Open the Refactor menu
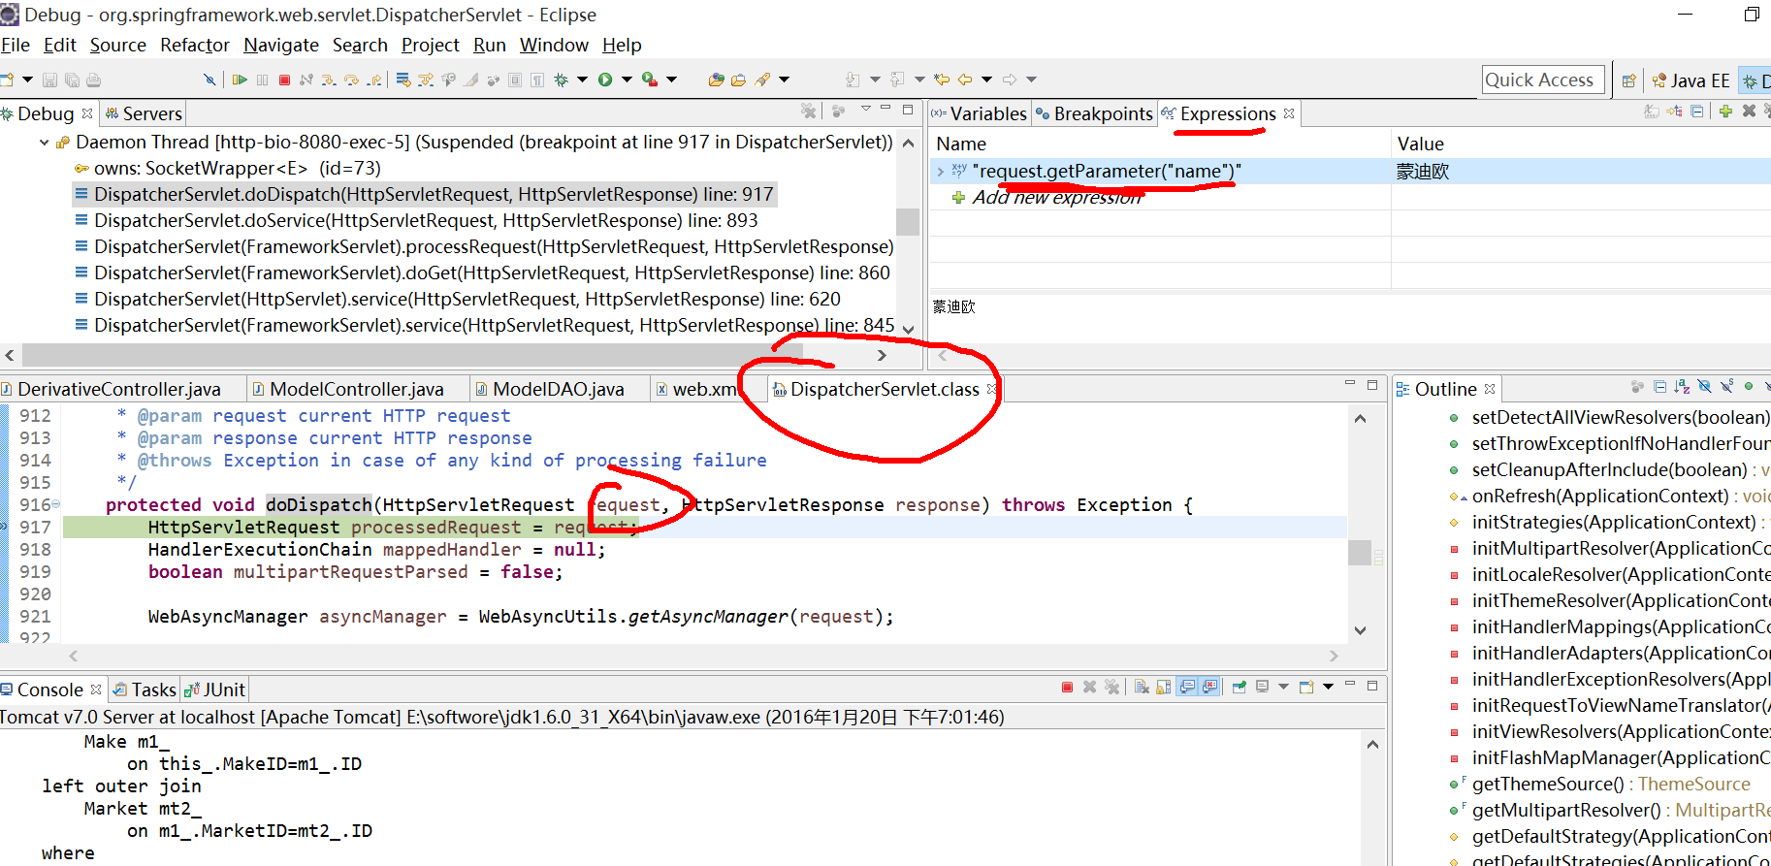Screen dimensions: 1771x866 point(195,45)
